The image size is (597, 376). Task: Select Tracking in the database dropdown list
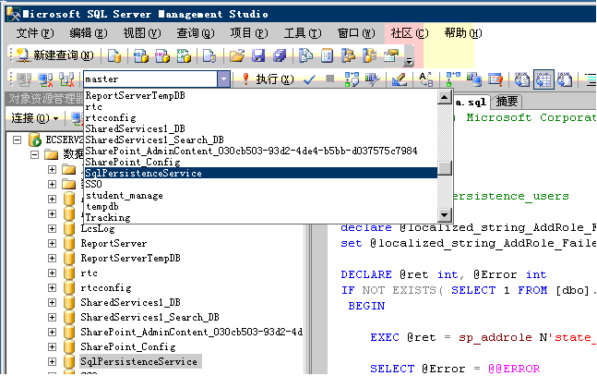tap(261, 218)
